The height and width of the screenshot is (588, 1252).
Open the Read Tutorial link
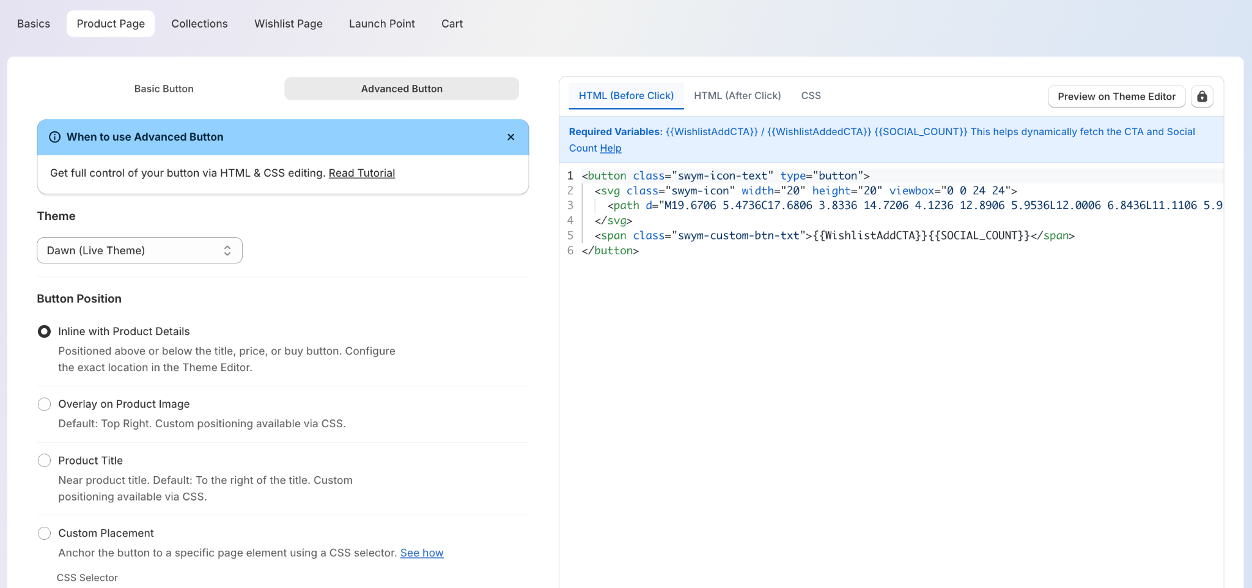(362, 173)
